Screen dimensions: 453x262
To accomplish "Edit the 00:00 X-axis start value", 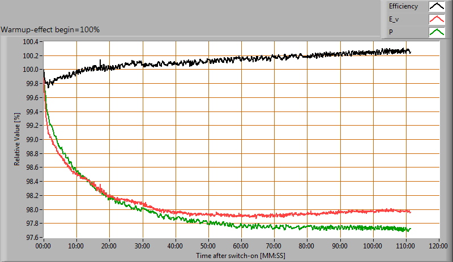I will (x=44, y=247).
